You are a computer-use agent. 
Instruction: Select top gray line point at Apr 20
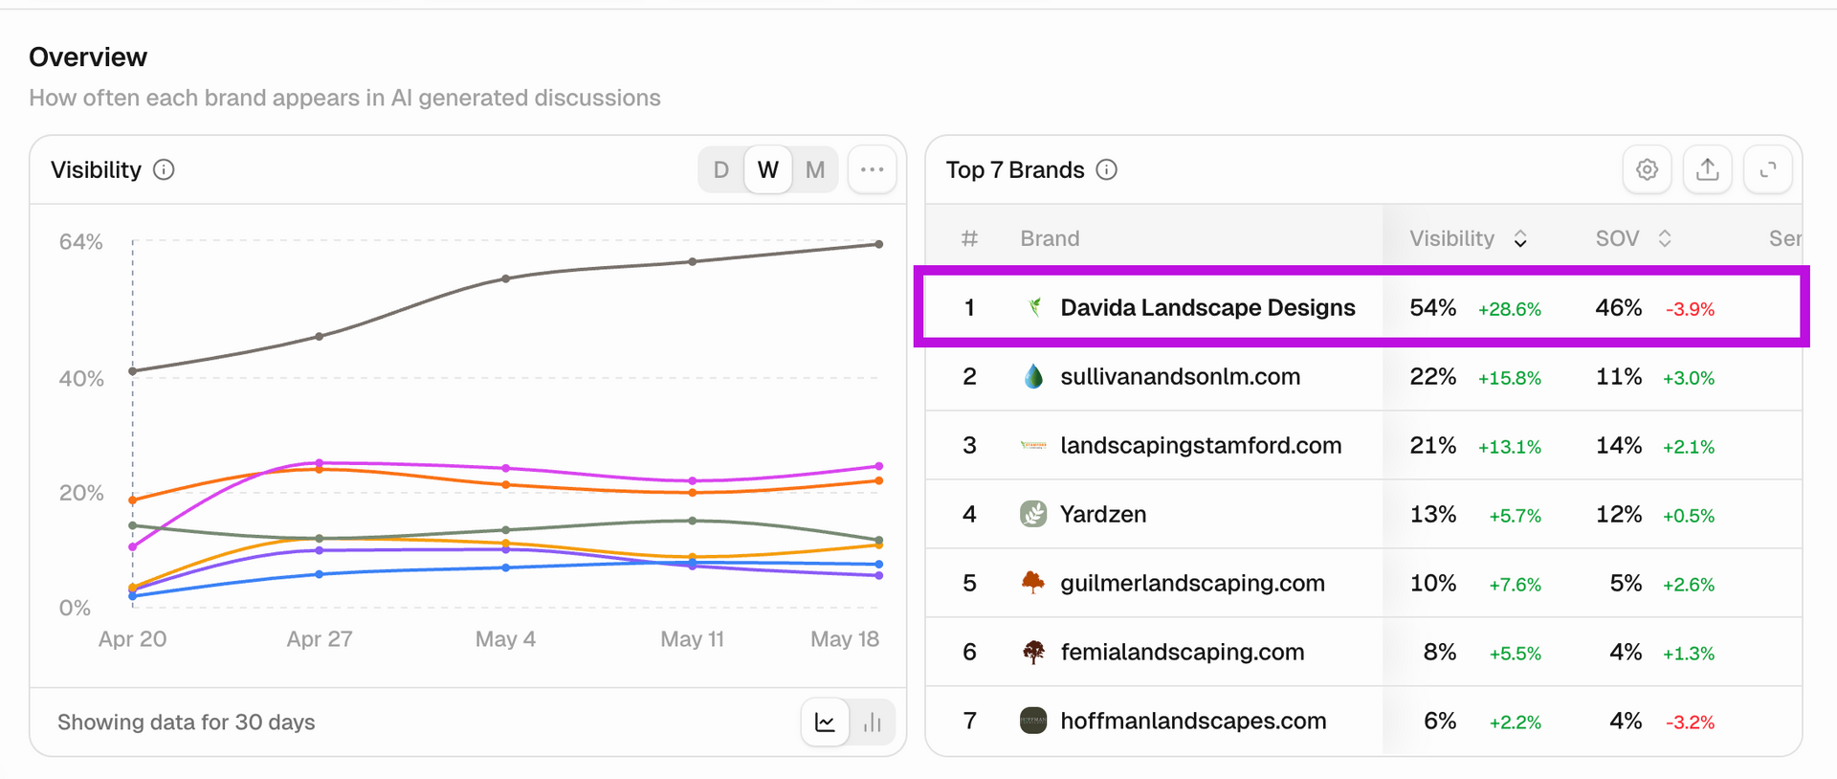(x=133, y=370)
